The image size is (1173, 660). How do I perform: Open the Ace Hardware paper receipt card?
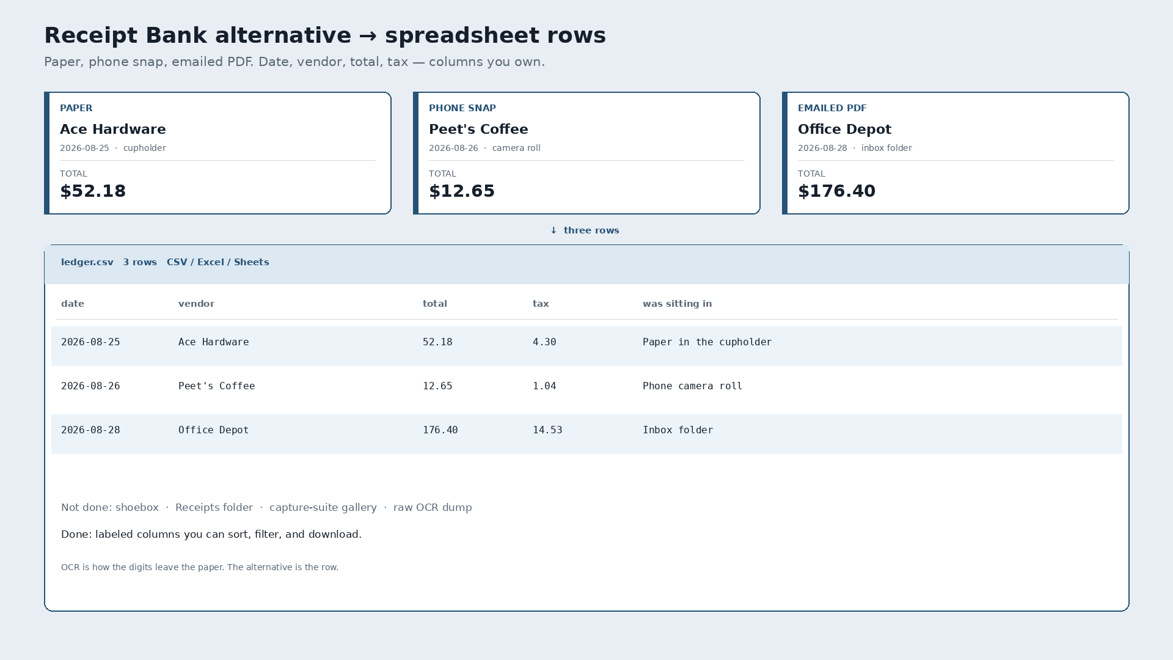(217, 153)
